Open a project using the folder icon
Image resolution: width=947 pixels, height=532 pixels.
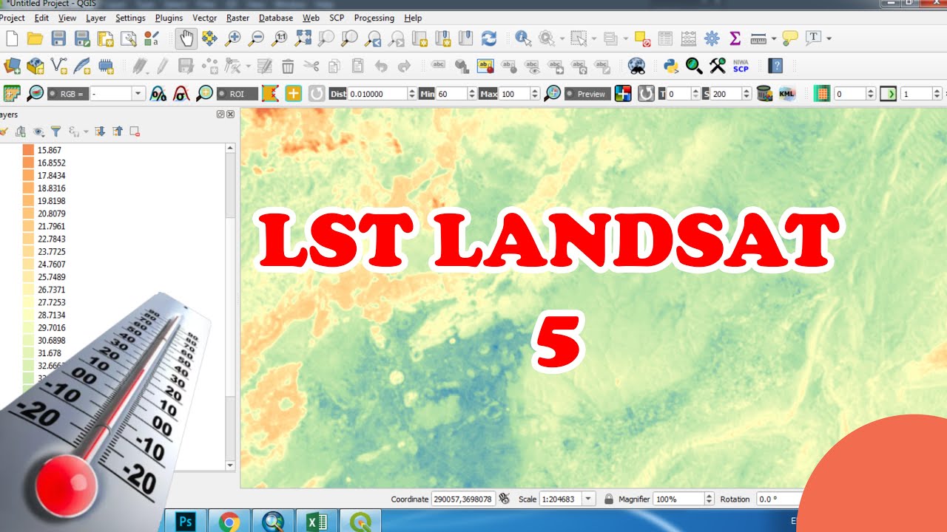point(35,38)
